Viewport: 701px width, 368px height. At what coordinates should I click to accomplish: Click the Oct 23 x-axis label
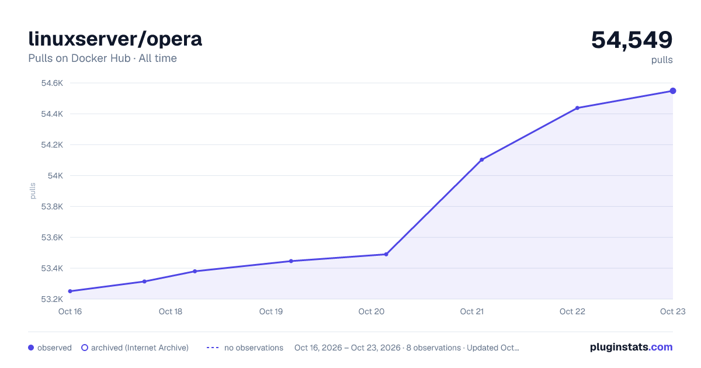(x=673, y=311)
